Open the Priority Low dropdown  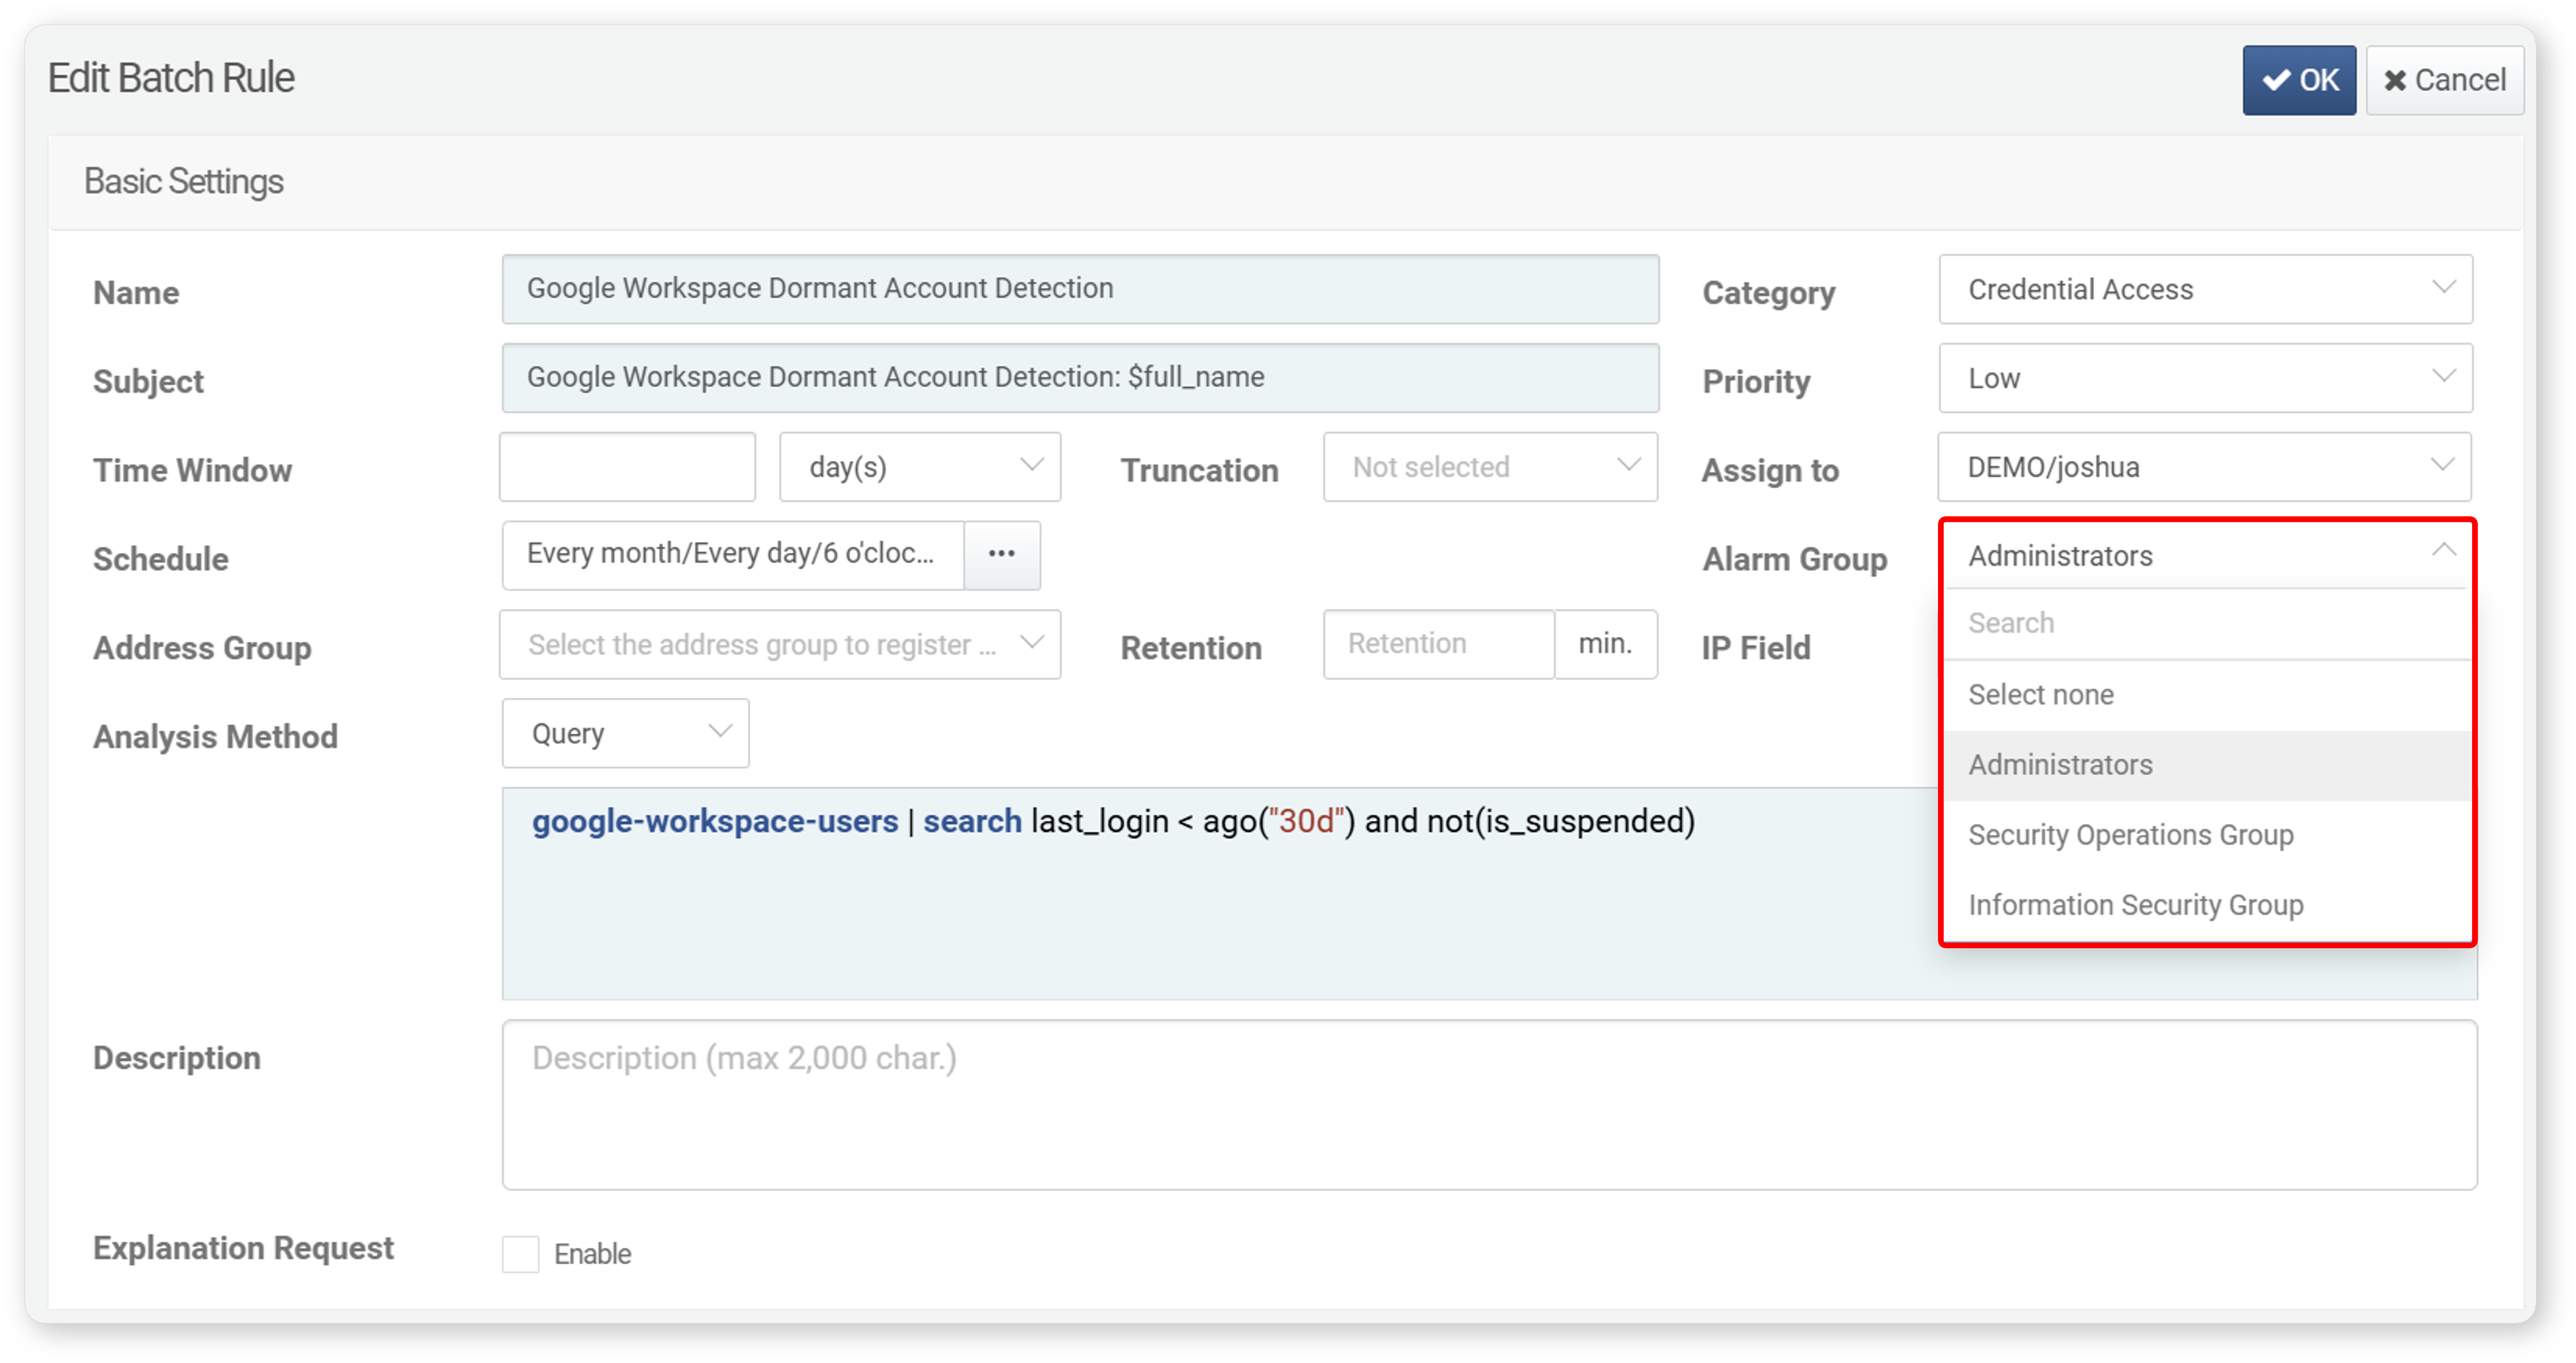coord(2205,377)
